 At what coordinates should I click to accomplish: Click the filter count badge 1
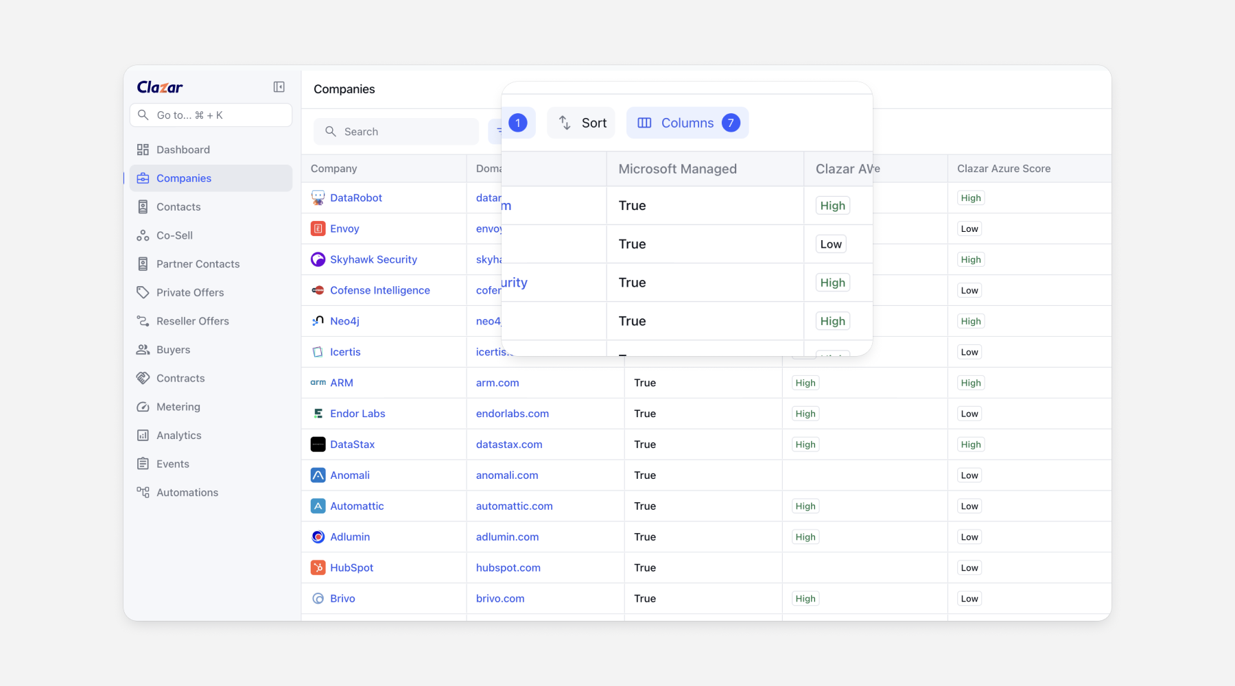pos(518,123)
